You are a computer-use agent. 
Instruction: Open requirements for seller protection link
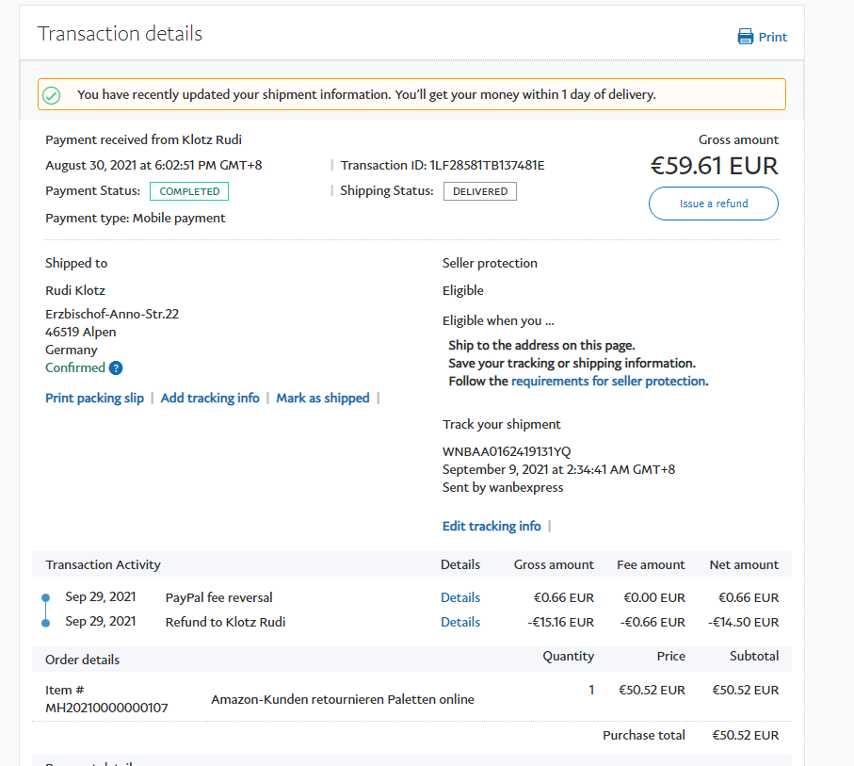pos(608,382)
